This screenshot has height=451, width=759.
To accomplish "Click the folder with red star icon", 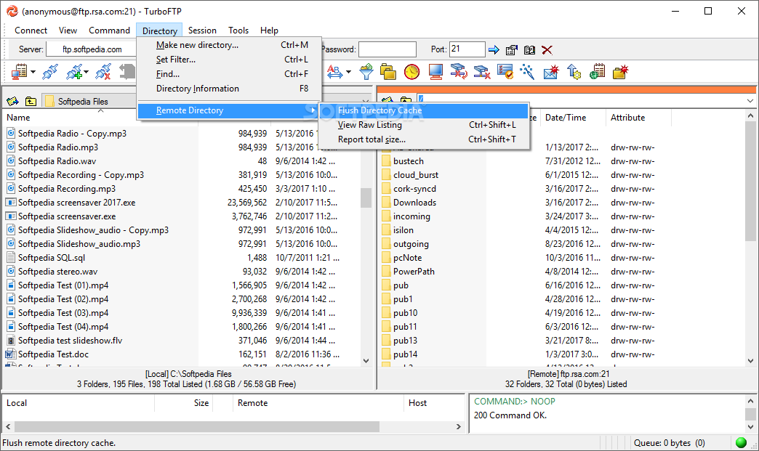I will click(621, 72).
